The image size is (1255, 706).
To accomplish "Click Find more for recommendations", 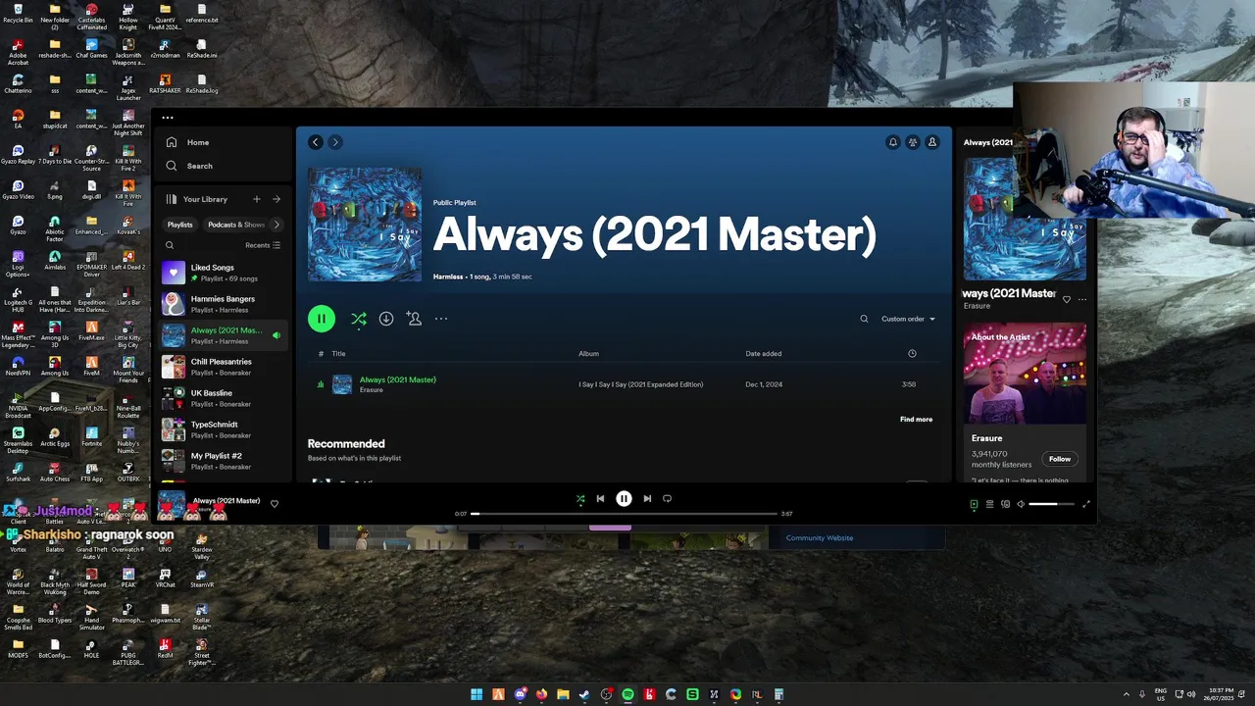I will 916,420.
